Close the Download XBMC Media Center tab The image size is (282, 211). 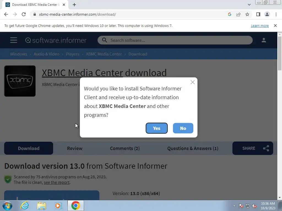[64, 5]
